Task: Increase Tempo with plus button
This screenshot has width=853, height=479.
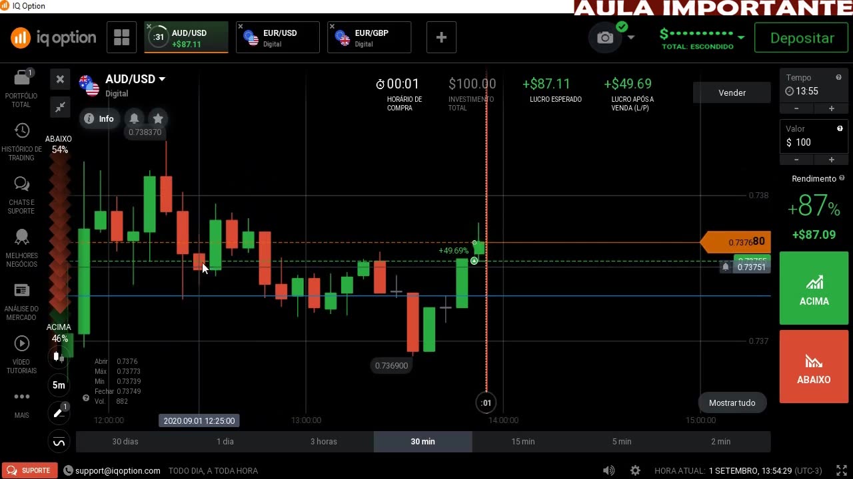Action: click(x=831, y=108)
